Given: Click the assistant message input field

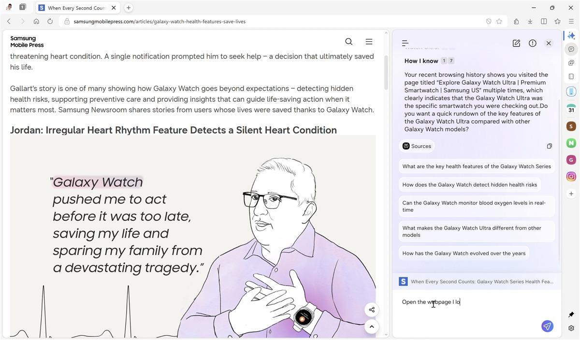Looking at the screenshot, I should 477,302.
